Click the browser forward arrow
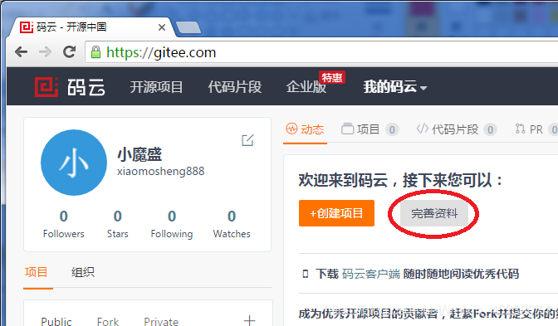The image size is (558, 326). pos(45,52)
